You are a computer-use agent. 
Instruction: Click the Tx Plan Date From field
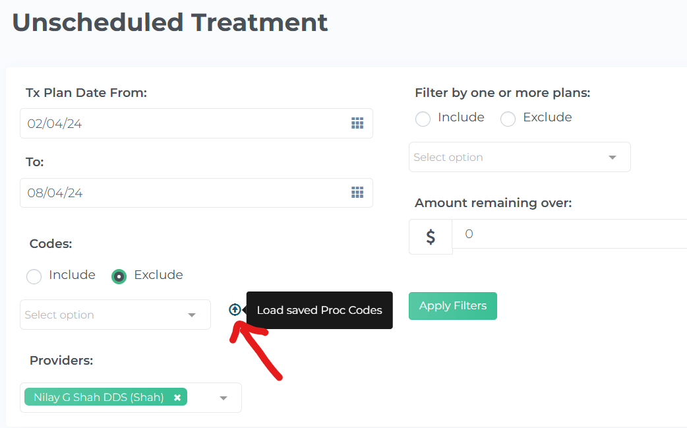coord(196,123)
